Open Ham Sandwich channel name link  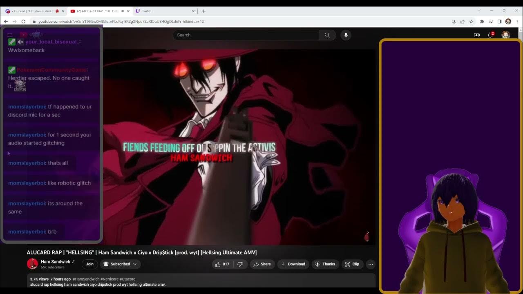click(56, 262)
